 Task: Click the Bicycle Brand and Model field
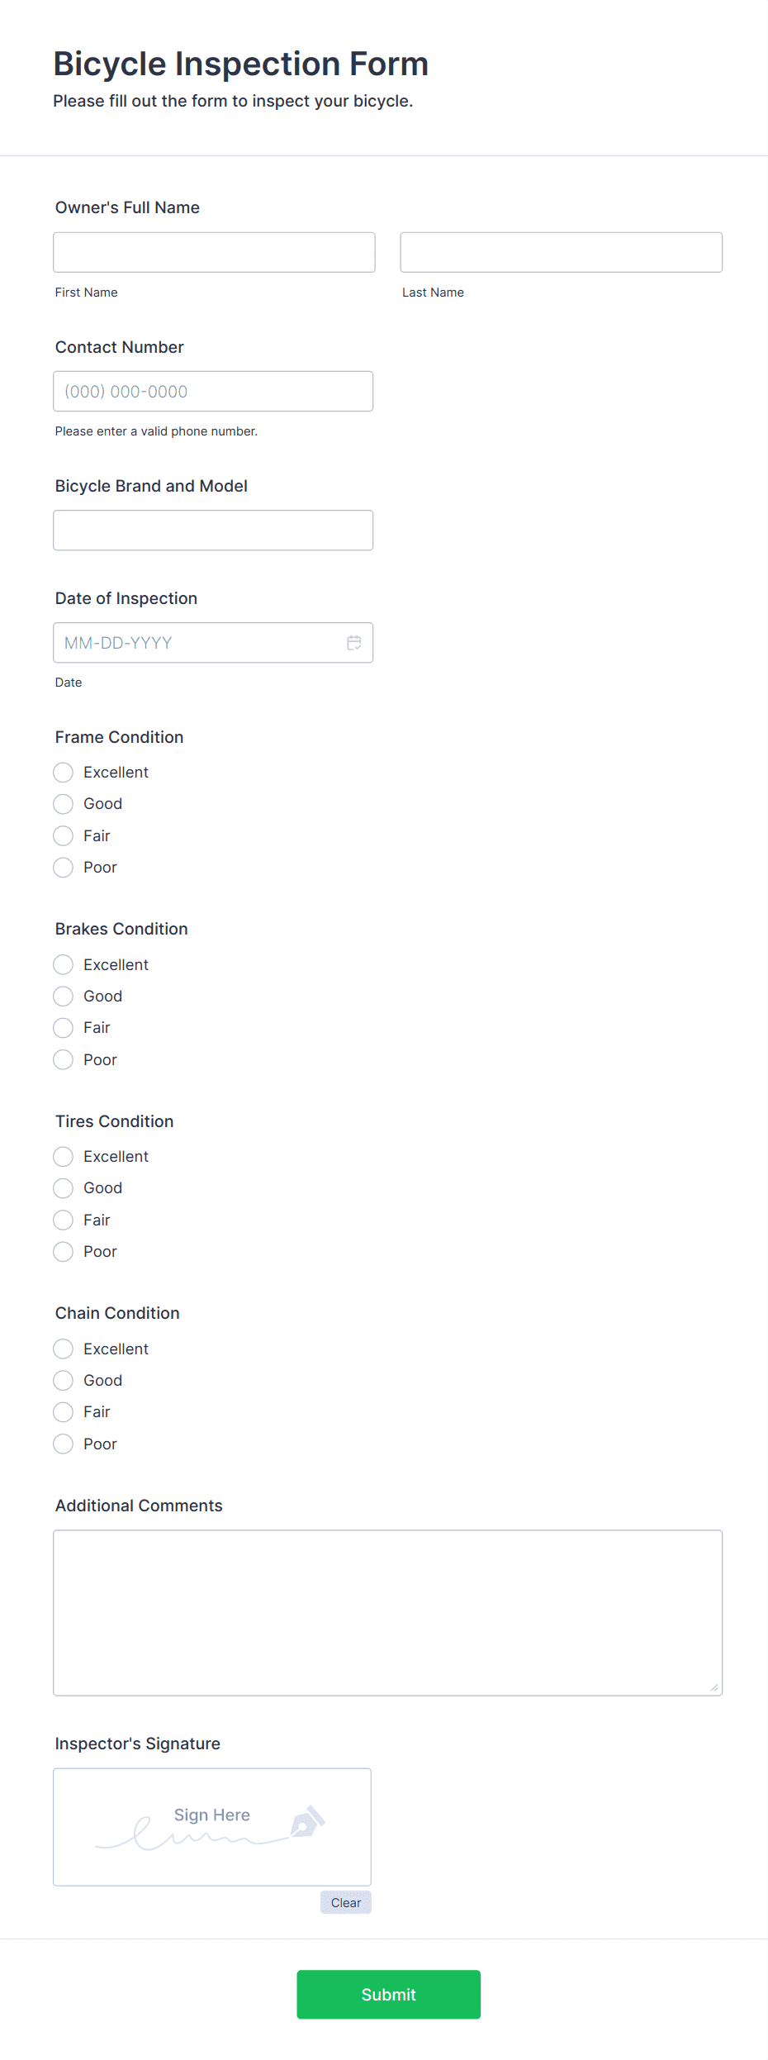[213, 530]
